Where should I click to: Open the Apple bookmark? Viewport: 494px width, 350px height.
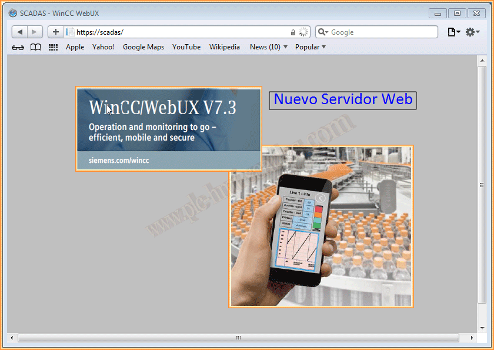pyautogui.click(x=75, y=47)
